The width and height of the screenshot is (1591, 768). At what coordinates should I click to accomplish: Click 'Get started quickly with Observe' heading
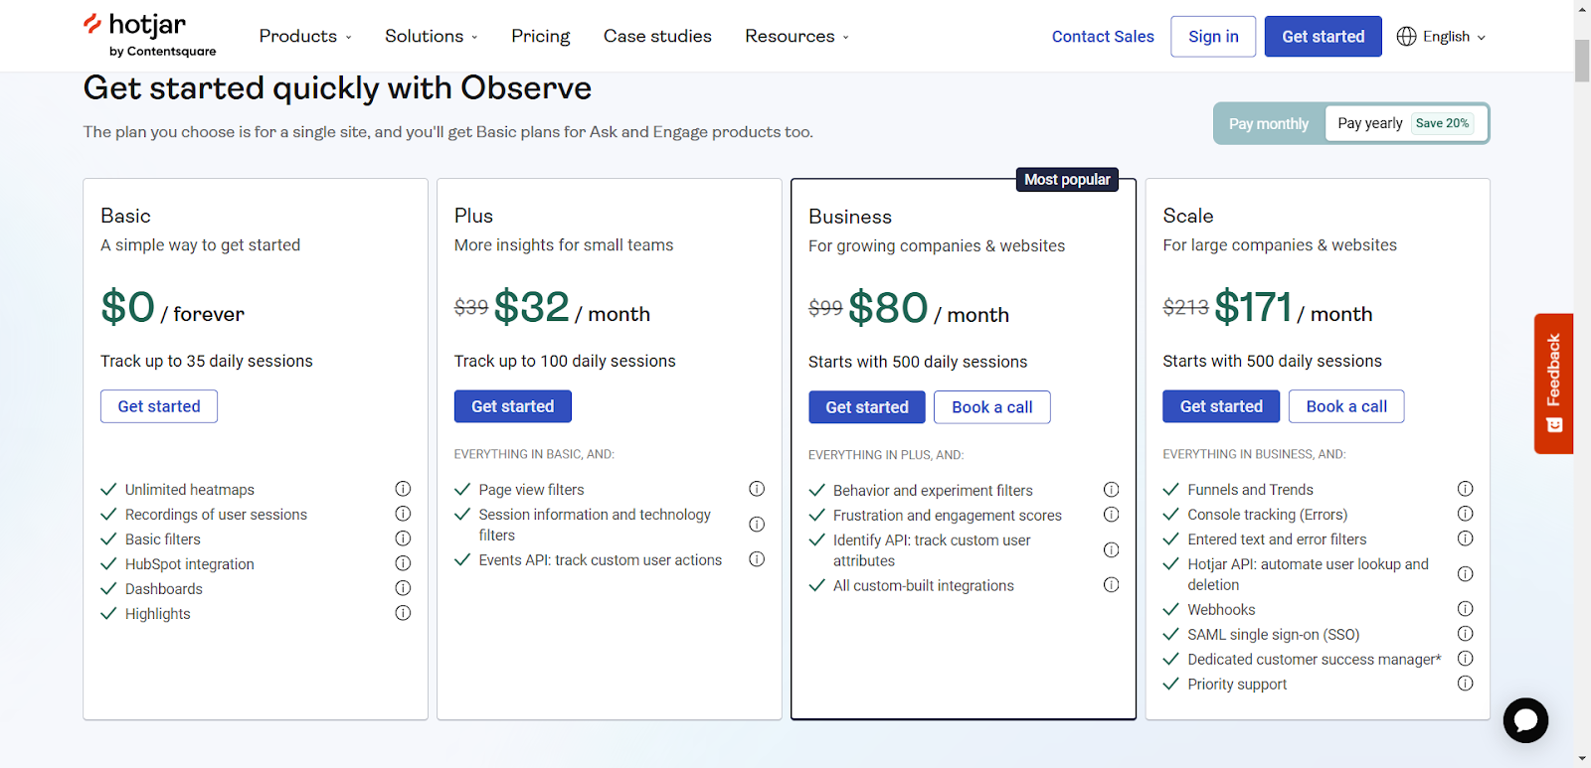coord(337,88)
